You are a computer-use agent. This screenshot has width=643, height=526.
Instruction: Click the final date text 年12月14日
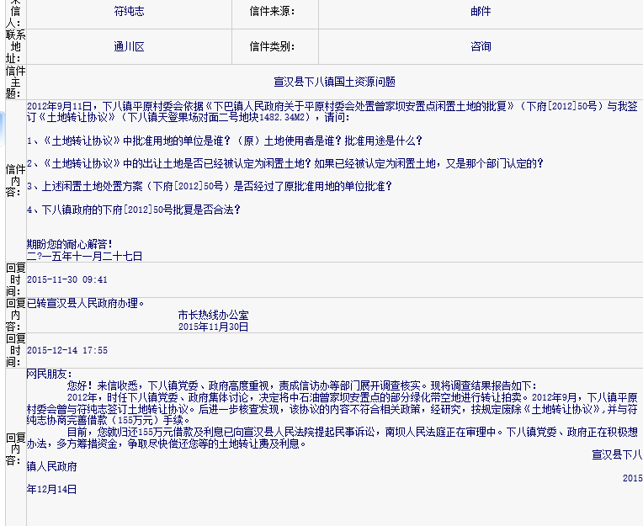tap(52, 490)
